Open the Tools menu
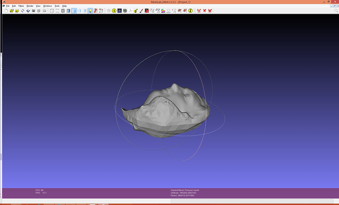339x205 pixels. 57,6
